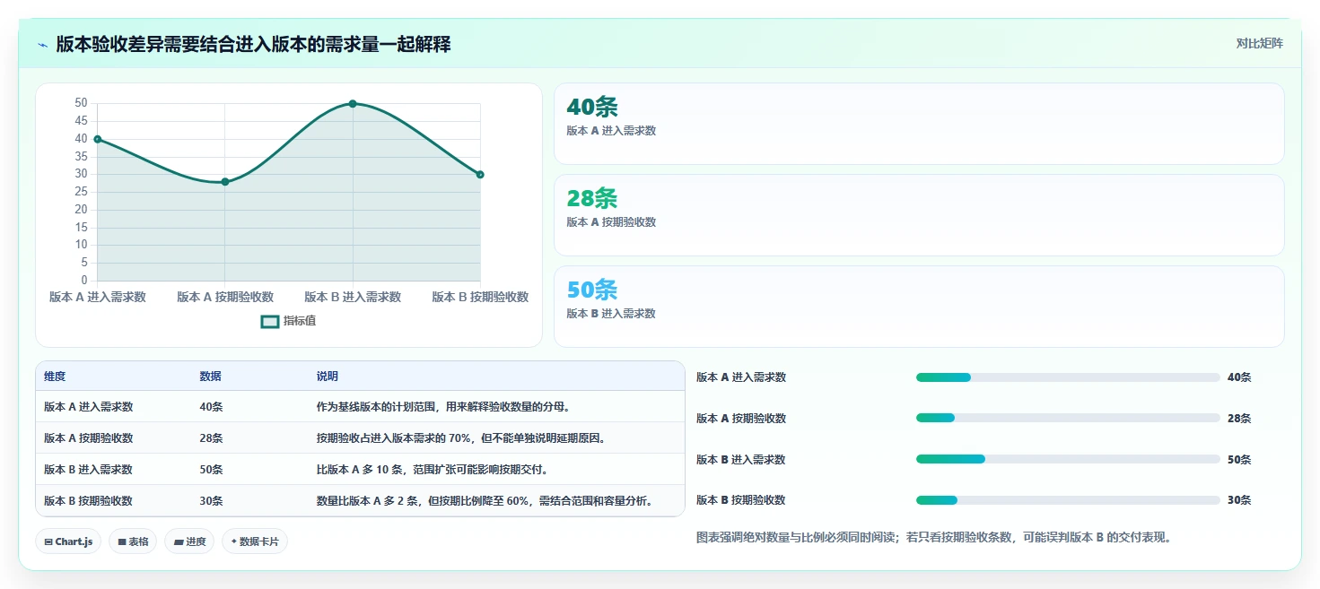Click the 说明 table column header
The width and height of the screenshot is (1320, 589).
coord(327,377)
